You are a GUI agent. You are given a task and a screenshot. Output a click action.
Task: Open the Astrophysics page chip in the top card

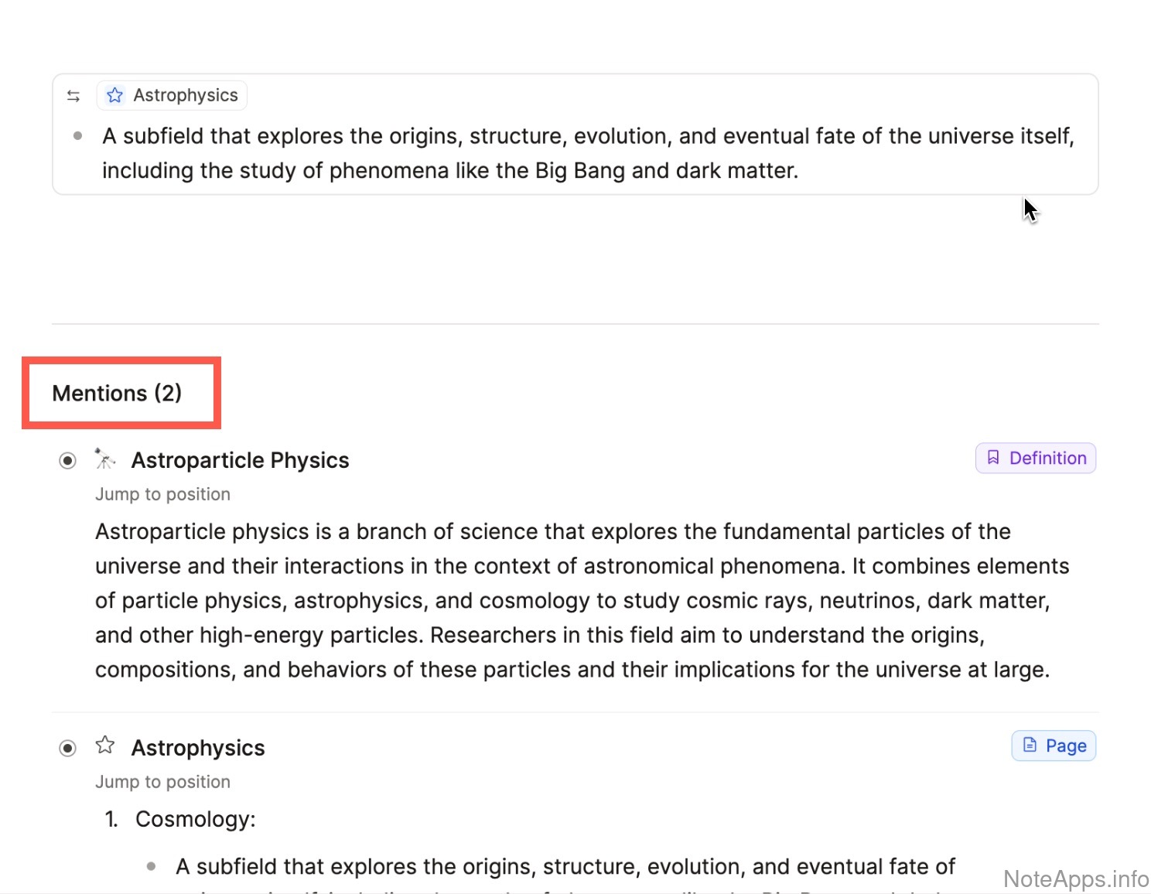[185, 95]
